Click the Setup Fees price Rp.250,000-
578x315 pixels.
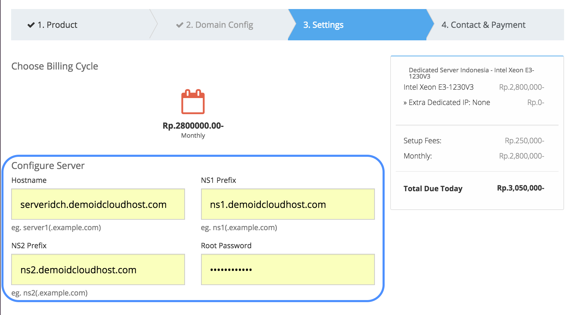[524, 140]
